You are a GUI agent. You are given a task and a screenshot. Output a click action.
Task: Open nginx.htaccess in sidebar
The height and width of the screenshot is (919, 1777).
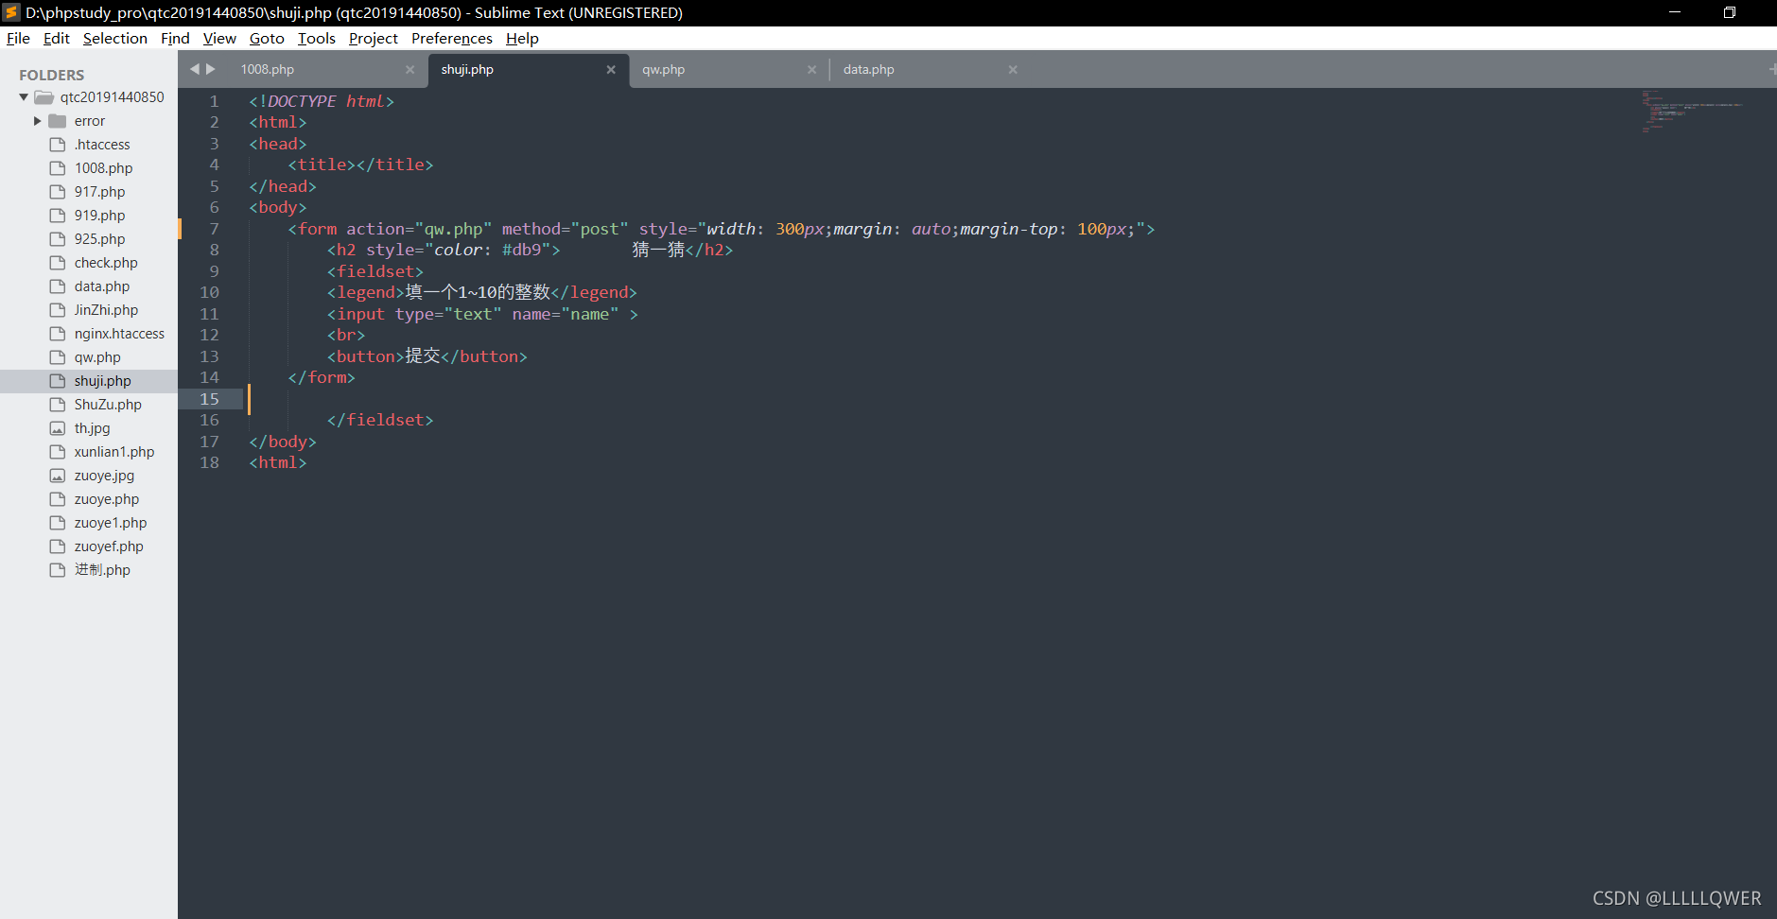(119, 333)
